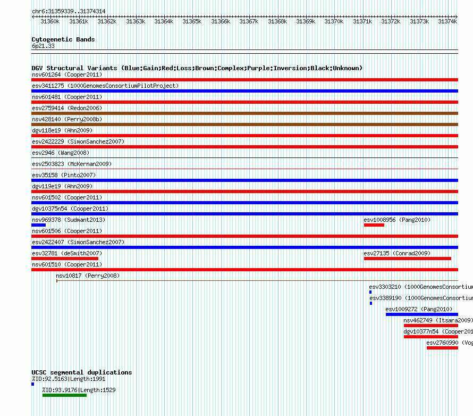Select the brown complex bar of esv2759414
The width and height of the screenshot is (473, 416).
click(244, 113)
